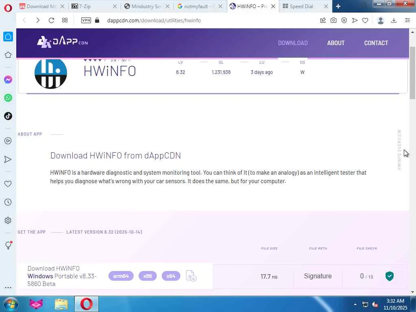The image size is (416, 312).
Task: Click the network tray icon
Action: [365, 305]
